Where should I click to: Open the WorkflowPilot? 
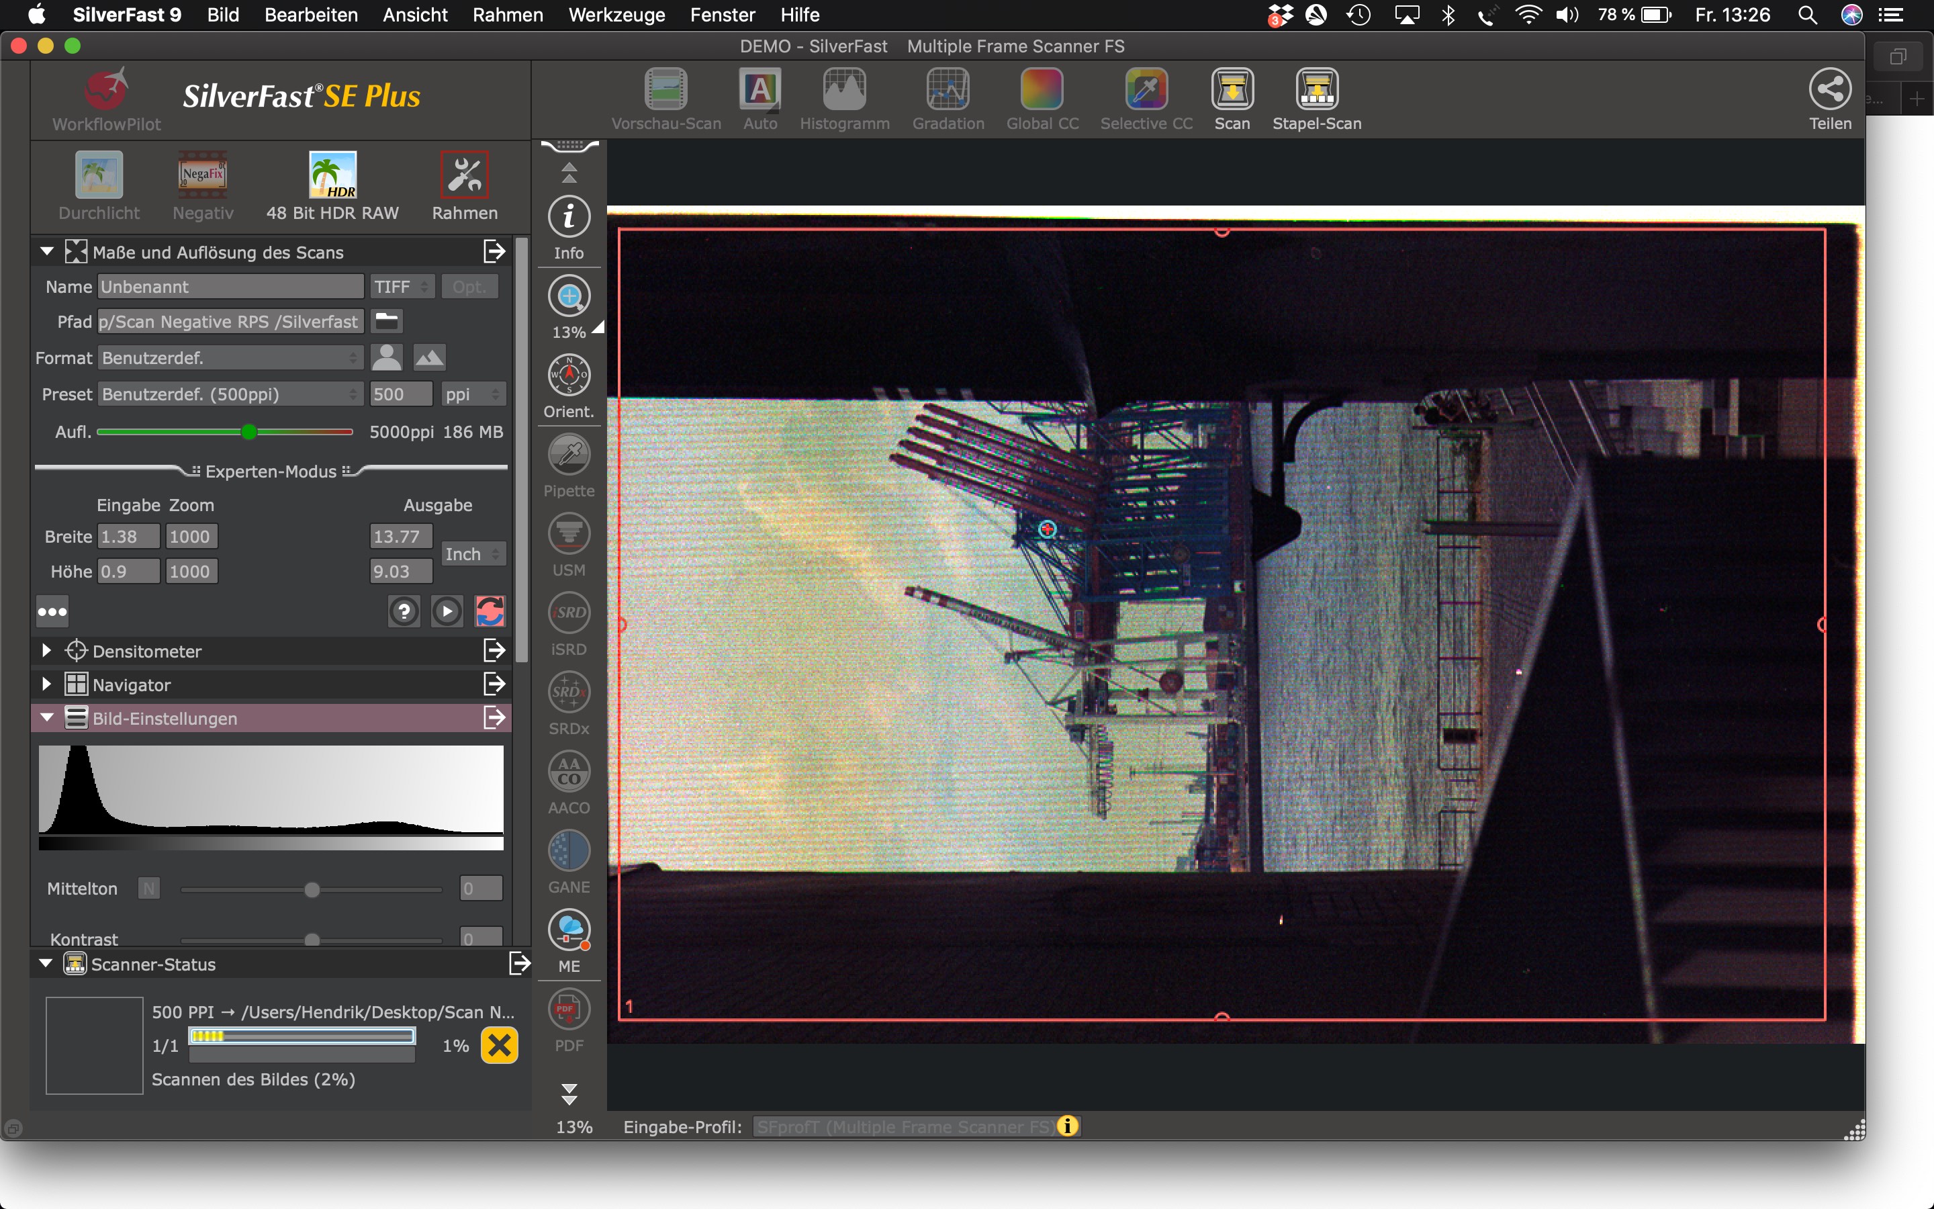pos(106,99)
